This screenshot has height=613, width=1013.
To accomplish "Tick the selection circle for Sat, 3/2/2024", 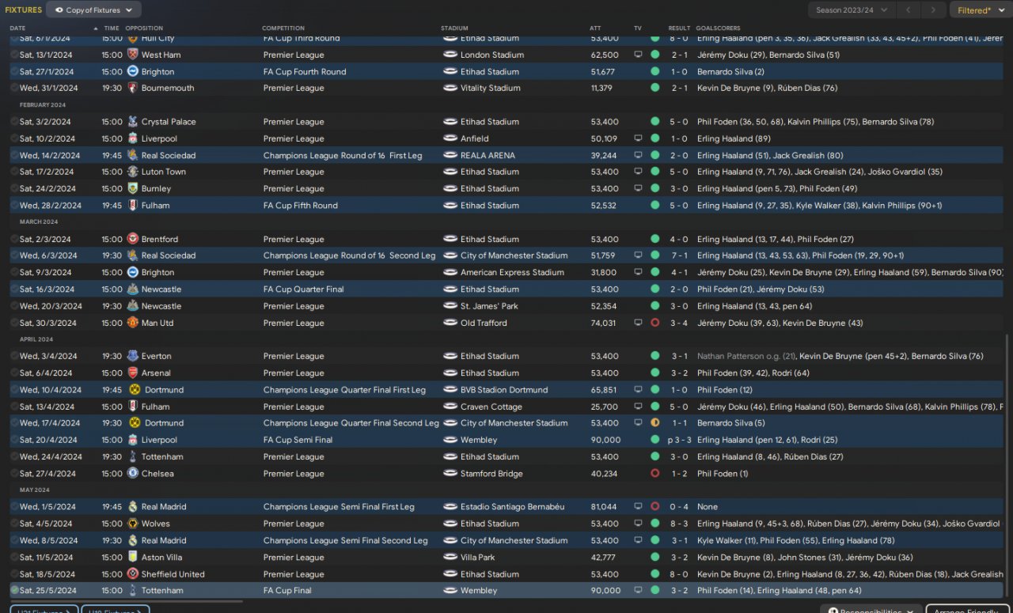I will point(14,122).
